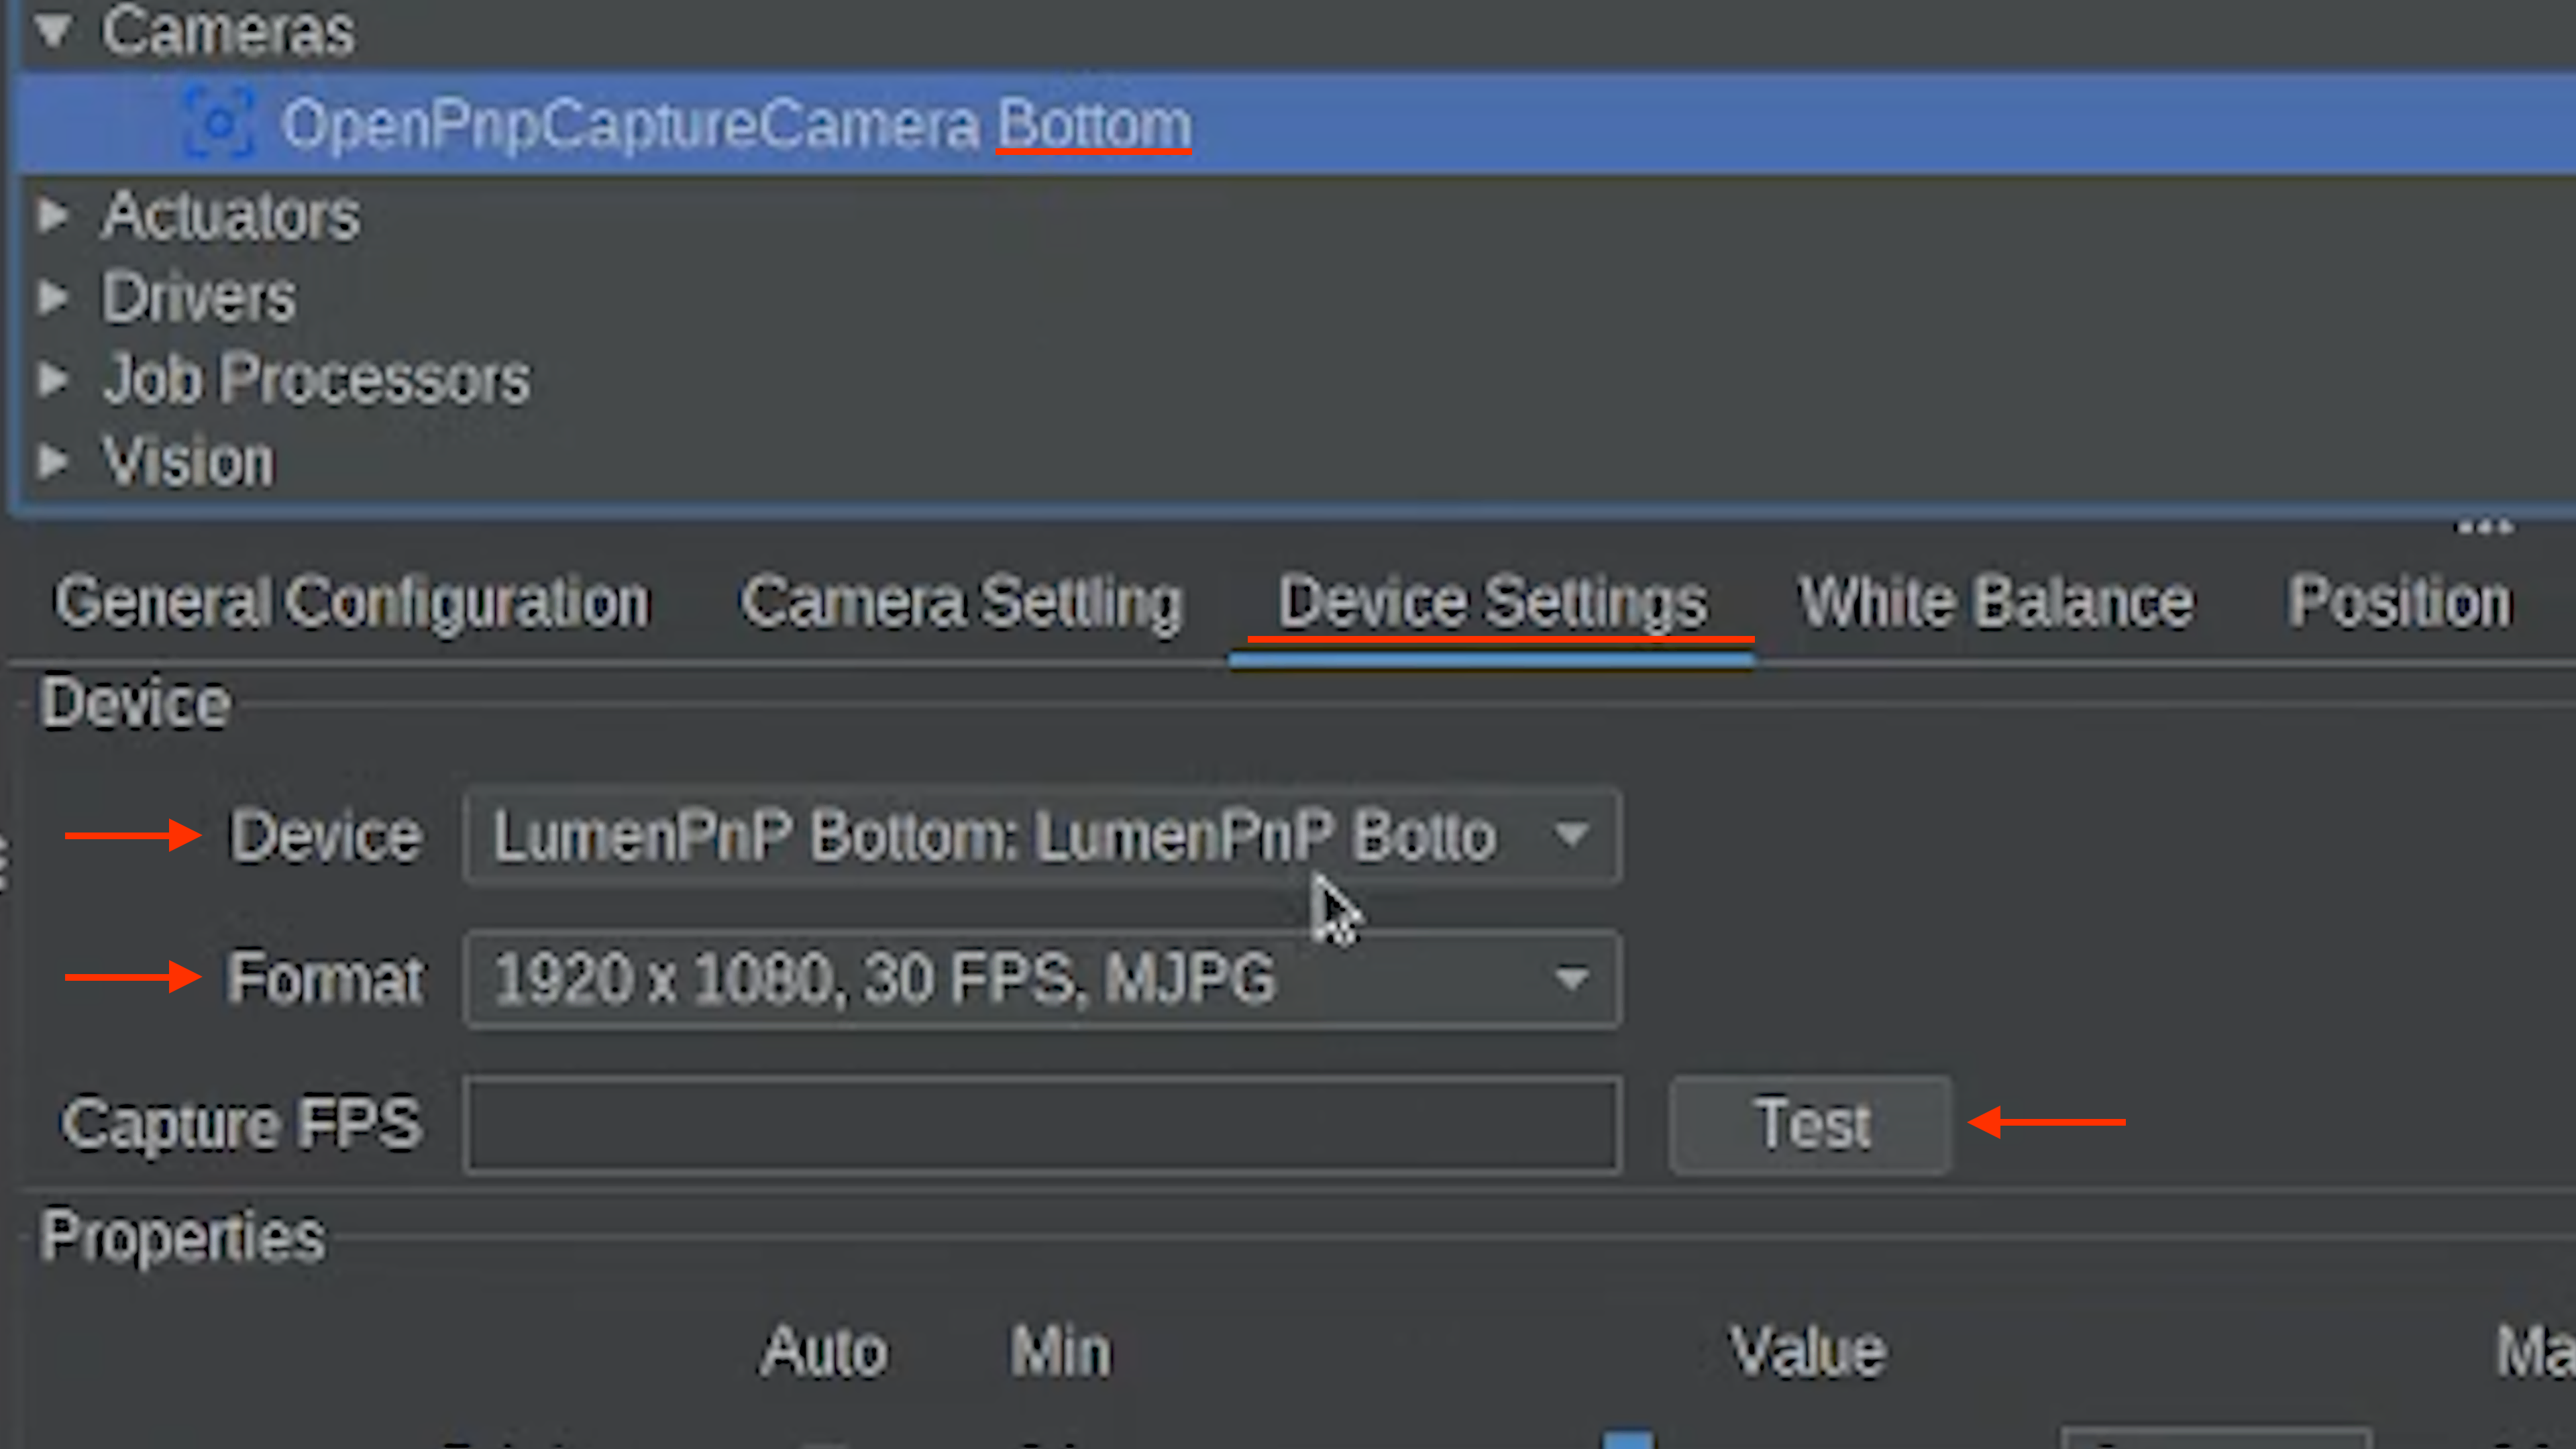Select the Job Processors text label
Image resolution: width=2576 pixels, height=1449 pixels.
tap(316, 380)
